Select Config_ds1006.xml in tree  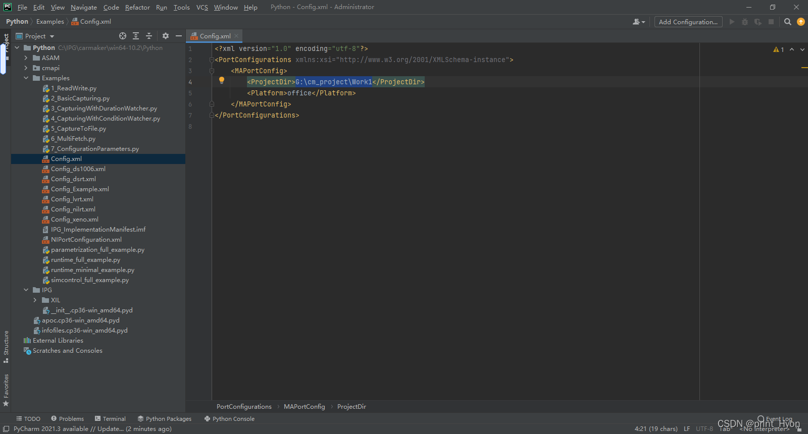(78, 169)
